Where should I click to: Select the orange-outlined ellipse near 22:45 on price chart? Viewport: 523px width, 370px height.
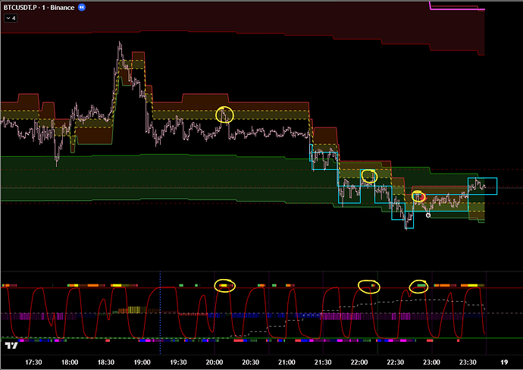point(418,197)
